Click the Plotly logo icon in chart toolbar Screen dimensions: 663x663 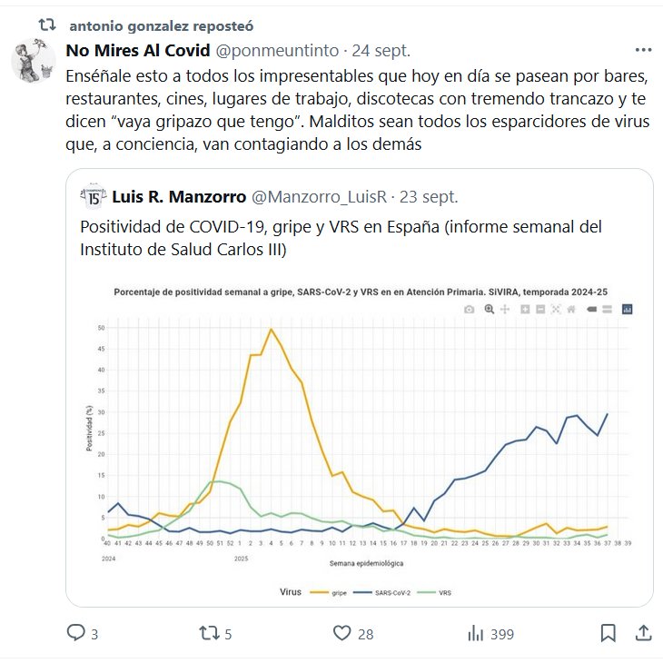click(x=627, y=310)
